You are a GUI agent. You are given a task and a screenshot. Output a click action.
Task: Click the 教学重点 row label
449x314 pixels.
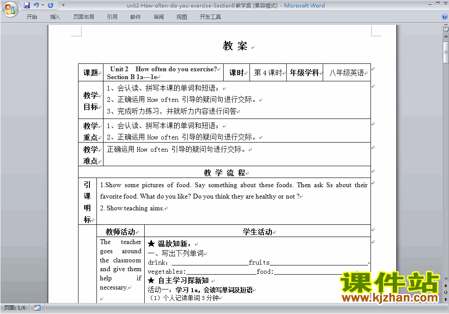[x=91, y=132]
